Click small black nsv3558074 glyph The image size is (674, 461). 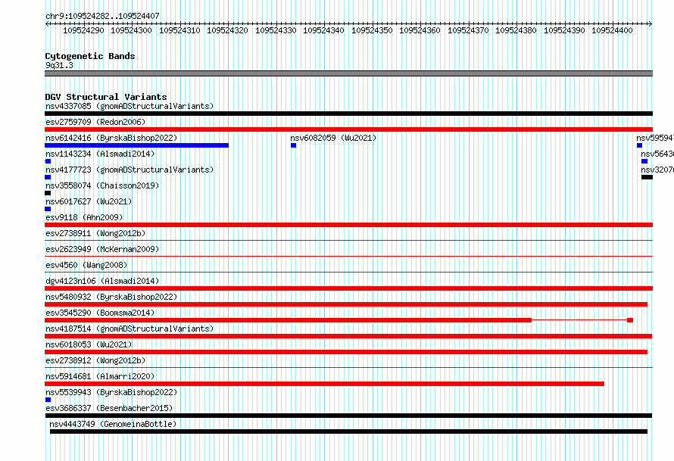point(48,193)
